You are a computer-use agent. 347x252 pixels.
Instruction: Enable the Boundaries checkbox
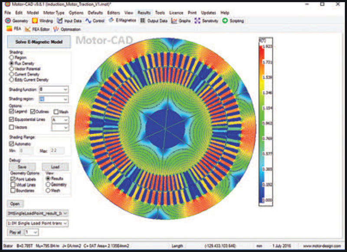[13, 190]
